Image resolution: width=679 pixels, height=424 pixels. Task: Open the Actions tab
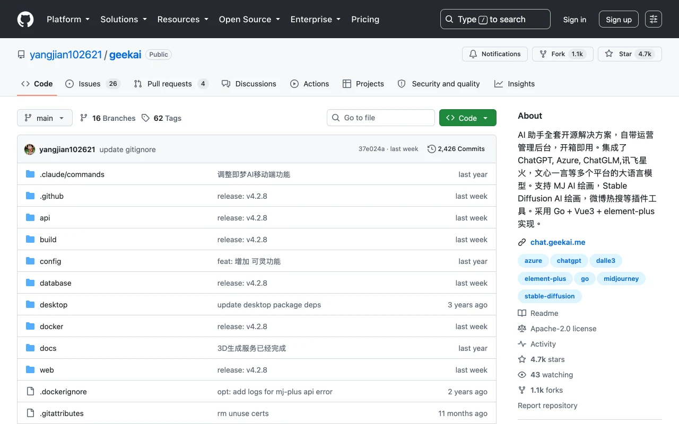click(x=310, y=84)
